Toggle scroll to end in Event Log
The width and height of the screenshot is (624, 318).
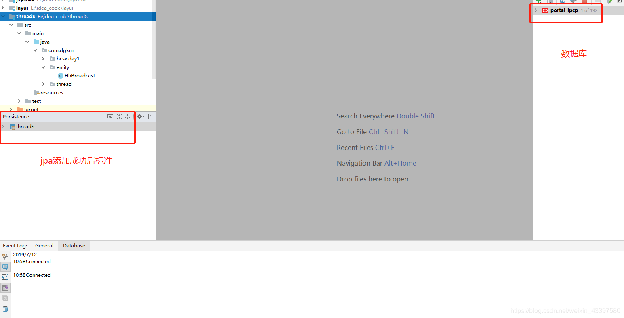(5, 288)
